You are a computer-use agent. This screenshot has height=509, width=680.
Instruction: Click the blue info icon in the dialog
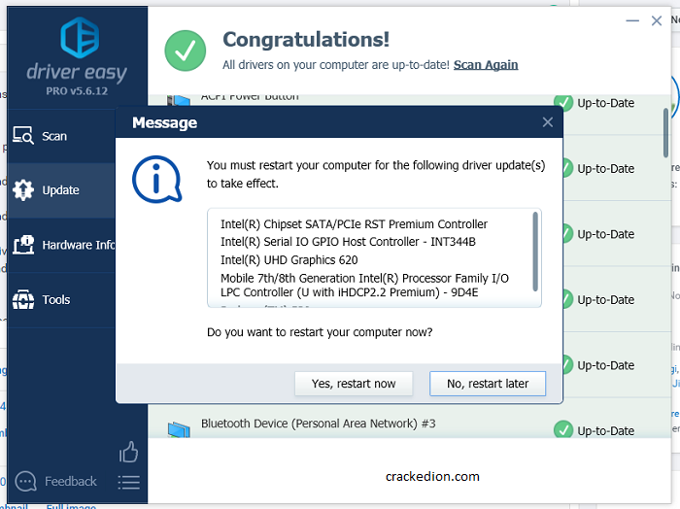[x=156, y=179]
